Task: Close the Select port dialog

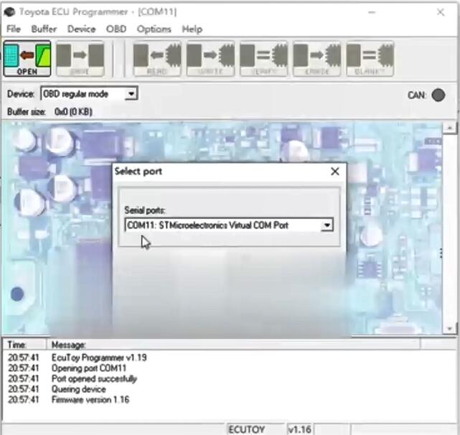Action: click(335, 172)
